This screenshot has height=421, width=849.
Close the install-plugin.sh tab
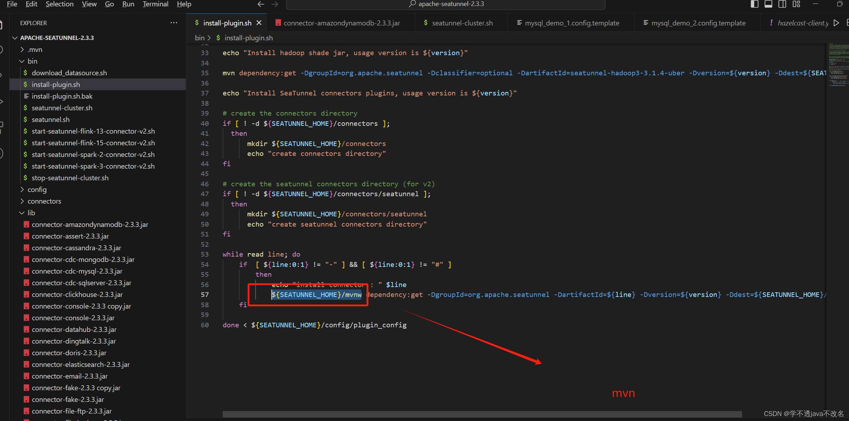tap(259, 23)
